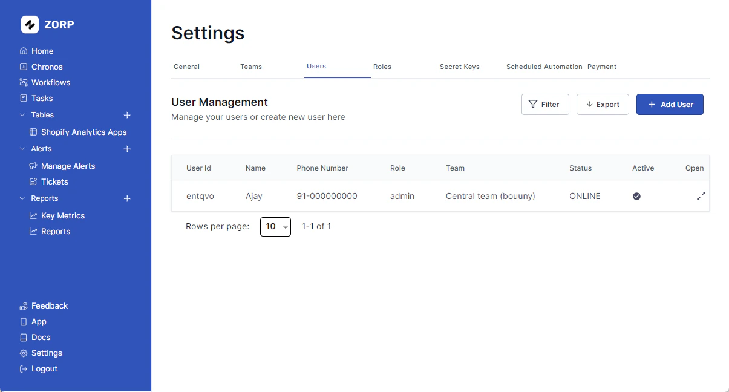Click the plus toggle next to Tables
729x392 pixels.
pyautogui.click(x=127, y=115)
